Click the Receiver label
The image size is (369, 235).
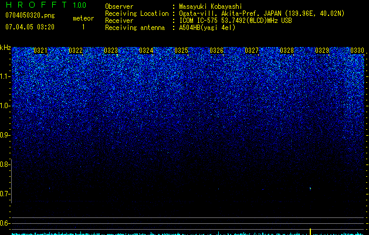click(119, 21)
